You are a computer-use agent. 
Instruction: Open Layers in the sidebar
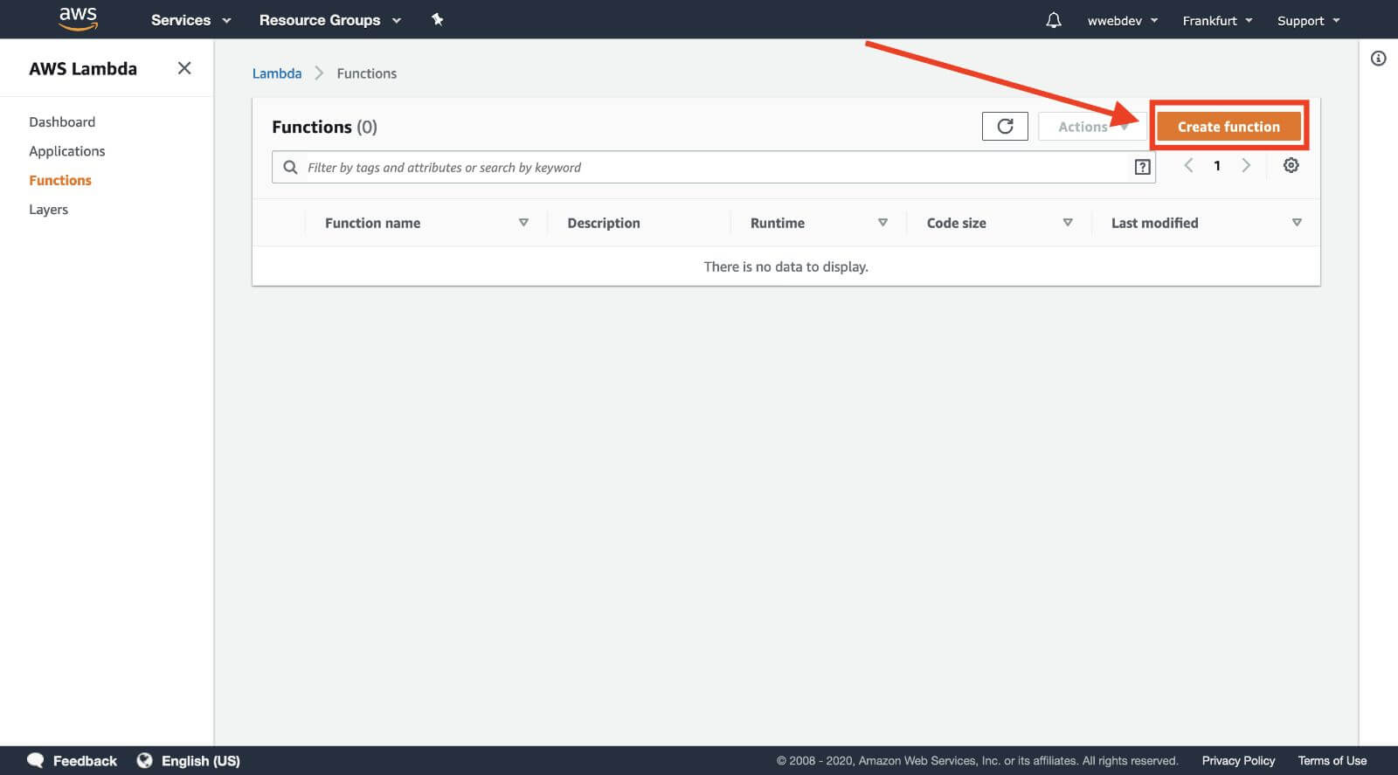[x=48, y=210]
